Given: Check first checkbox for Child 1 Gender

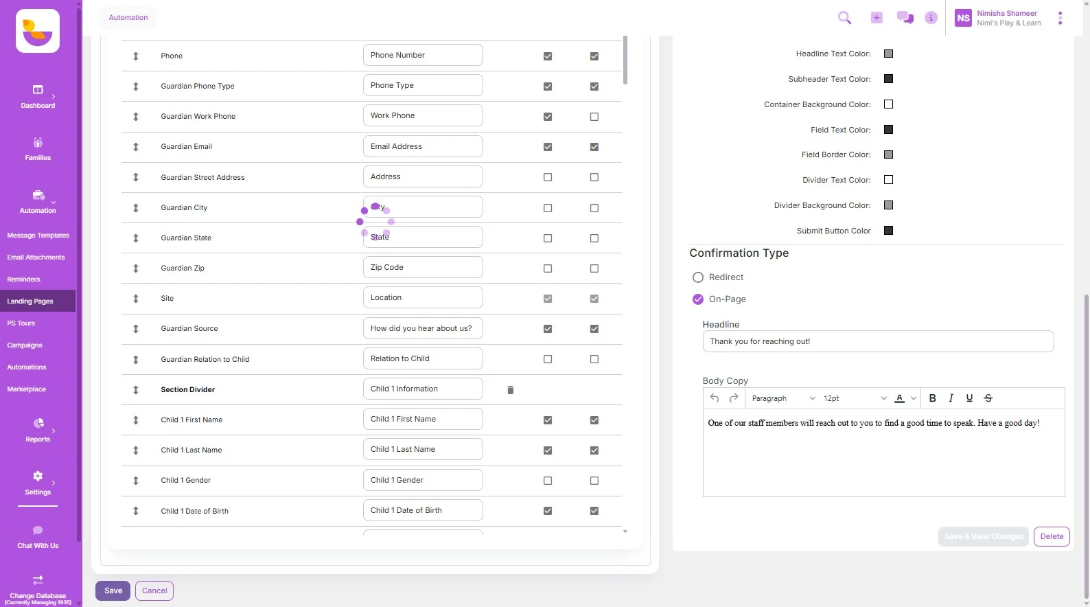Looking at the screenshot, I should pyautogui.click(x=548, y=481).
